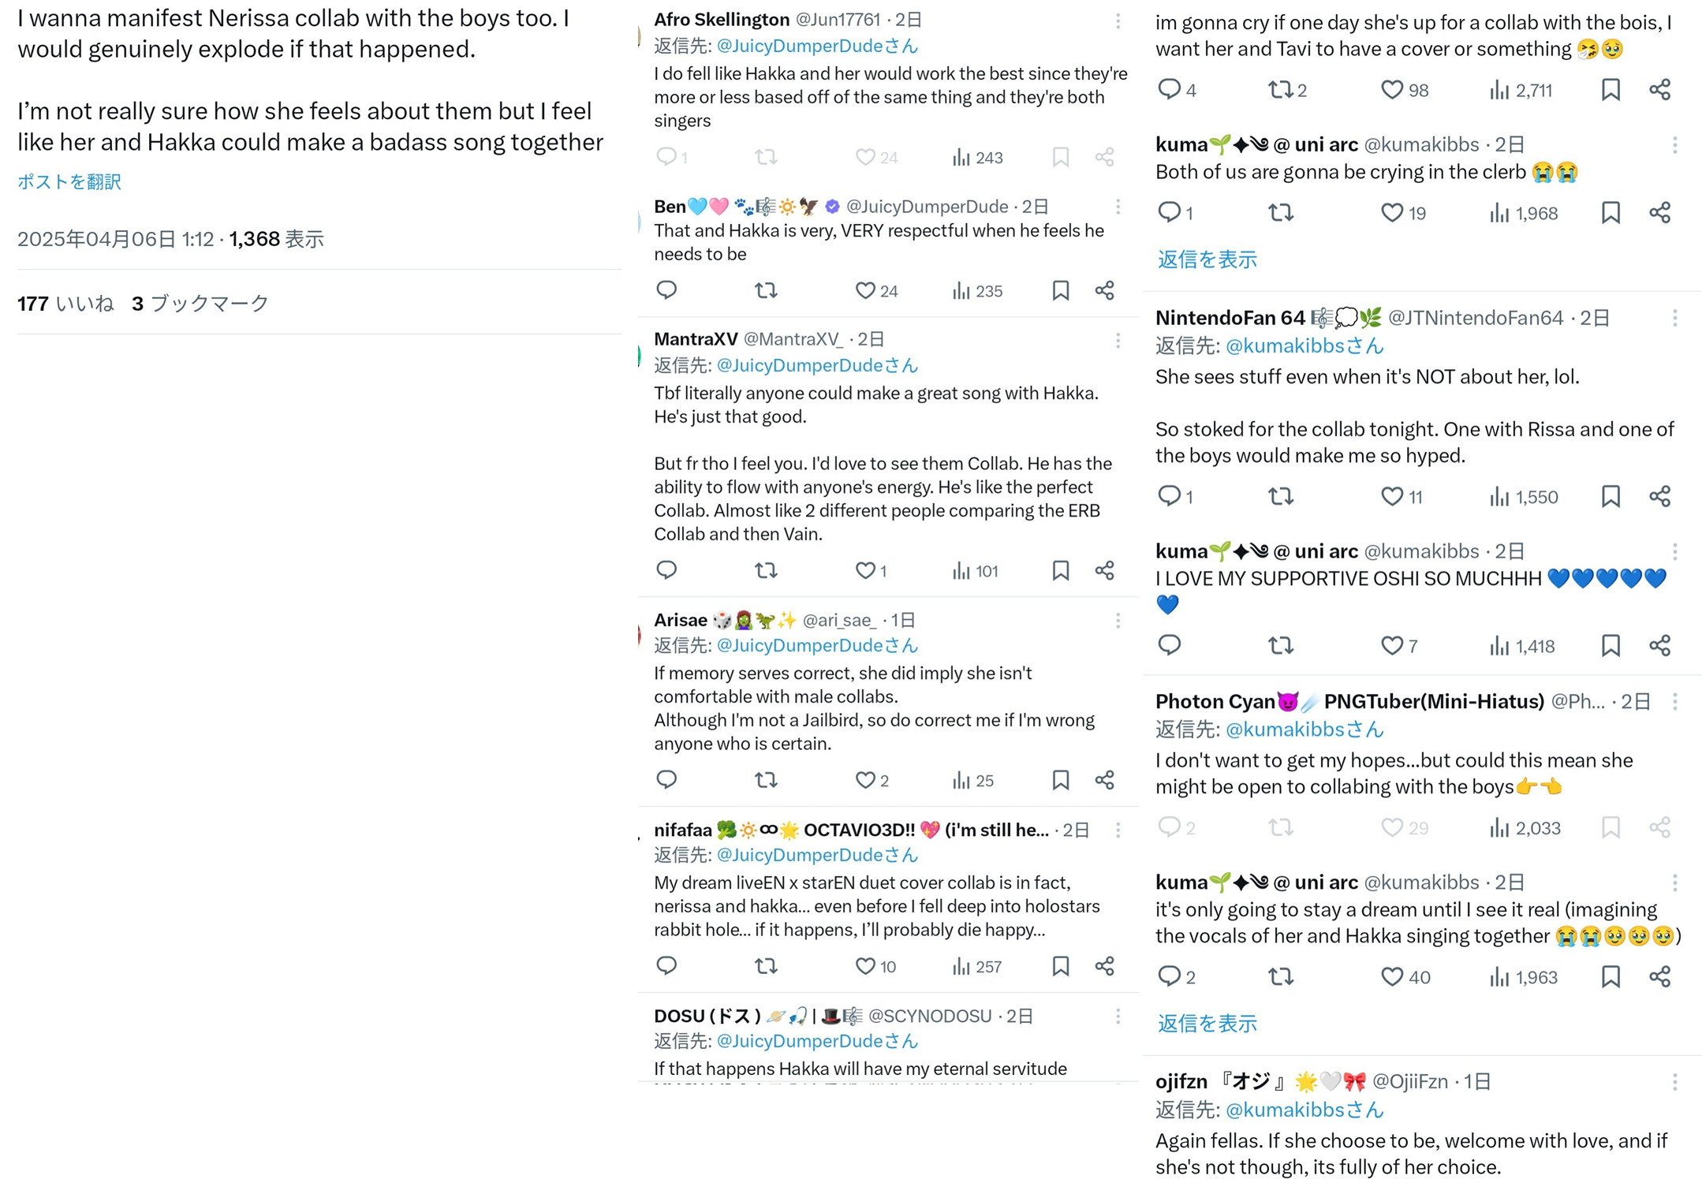Viewport: 1702px width, 1179px height.
Task: Open more menu for NintendoFan 64's post
Action: coord(1674,319)
